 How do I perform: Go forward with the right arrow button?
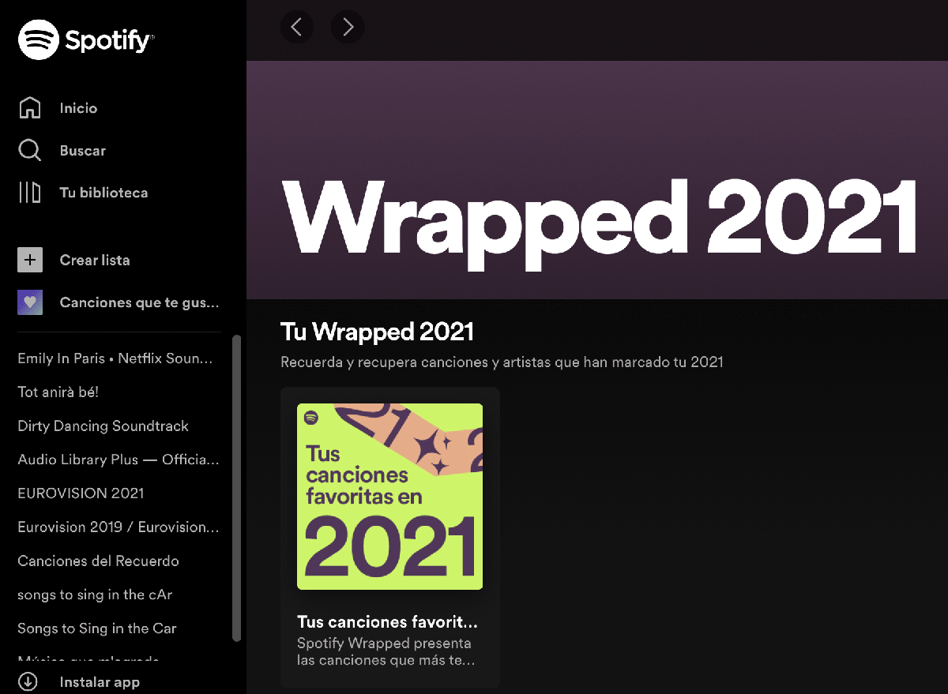[x=348, y=28]
